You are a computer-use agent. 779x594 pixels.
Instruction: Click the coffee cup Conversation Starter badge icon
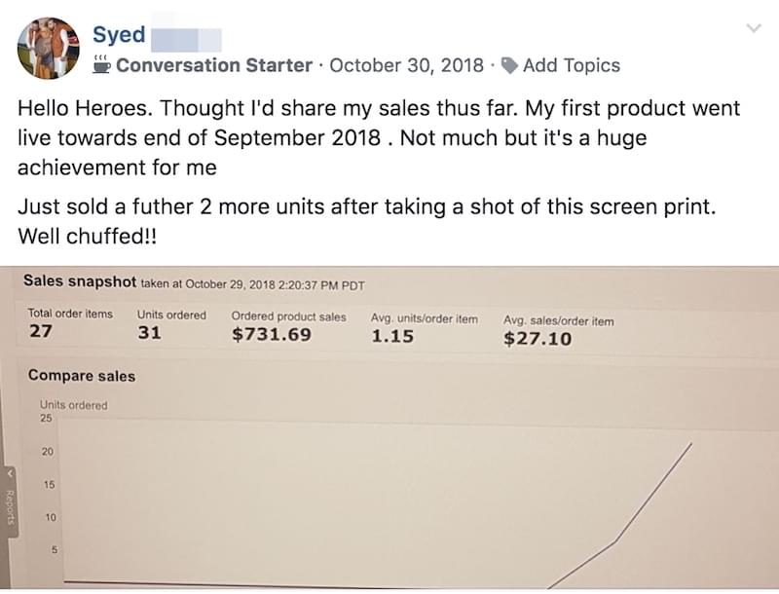(101, 65)
